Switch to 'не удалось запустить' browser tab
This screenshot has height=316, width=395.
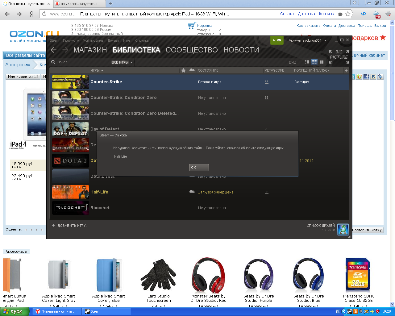coord(80,4)
